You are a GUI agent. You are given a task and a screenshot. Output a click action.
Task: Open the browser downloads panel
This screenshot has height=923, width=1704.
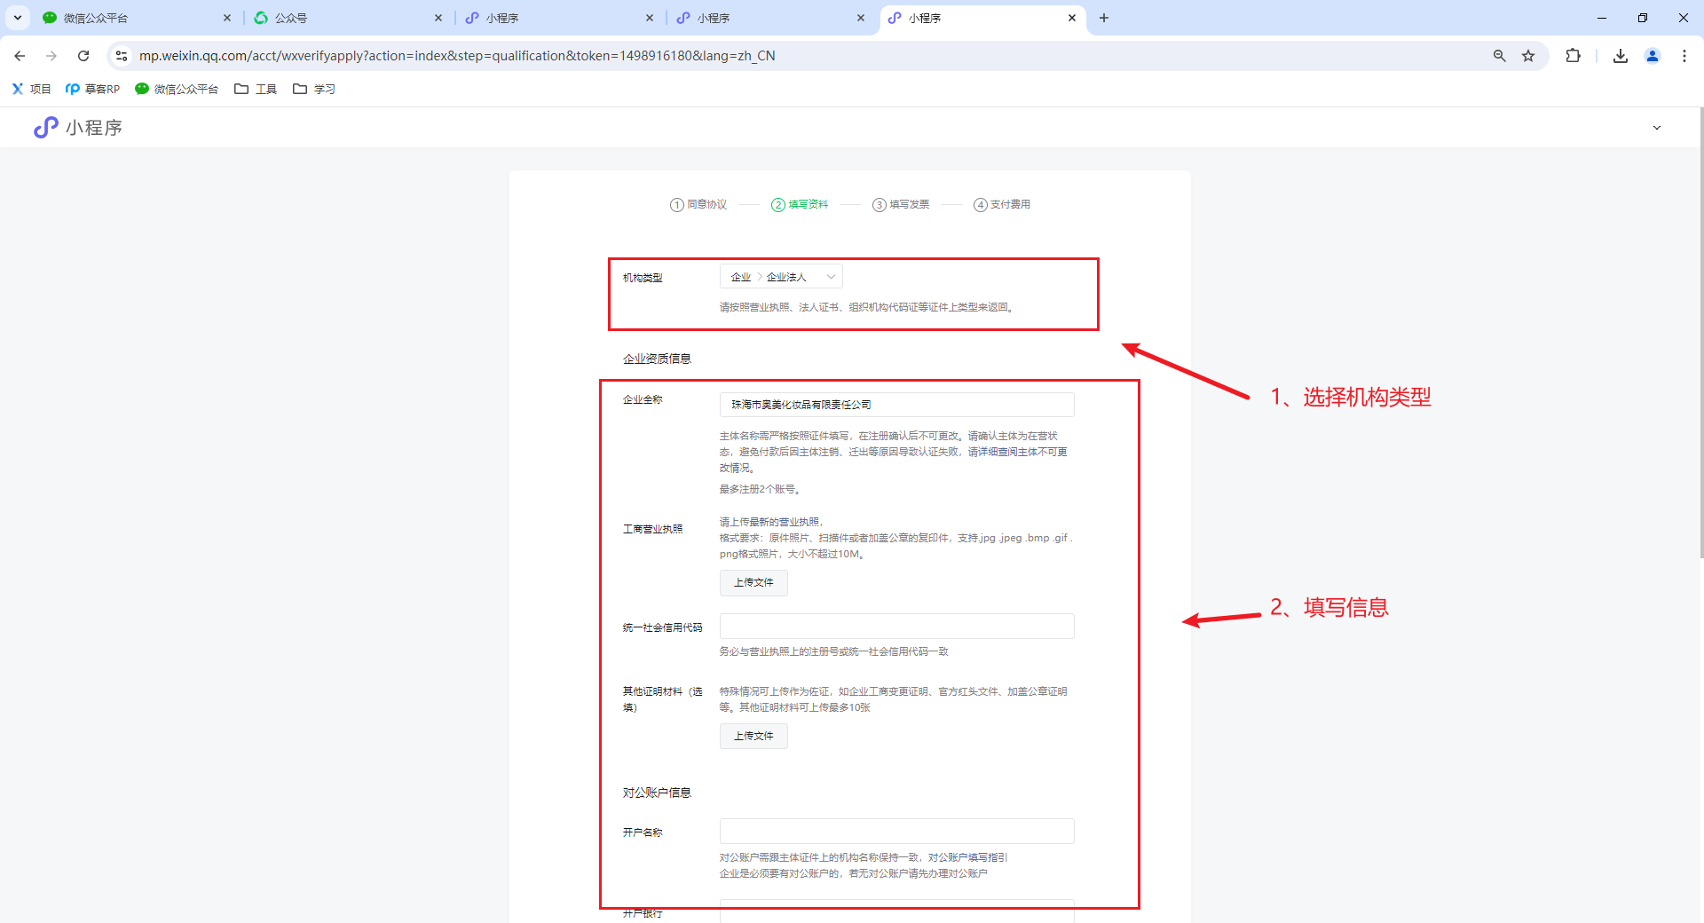pos(1621,56)
